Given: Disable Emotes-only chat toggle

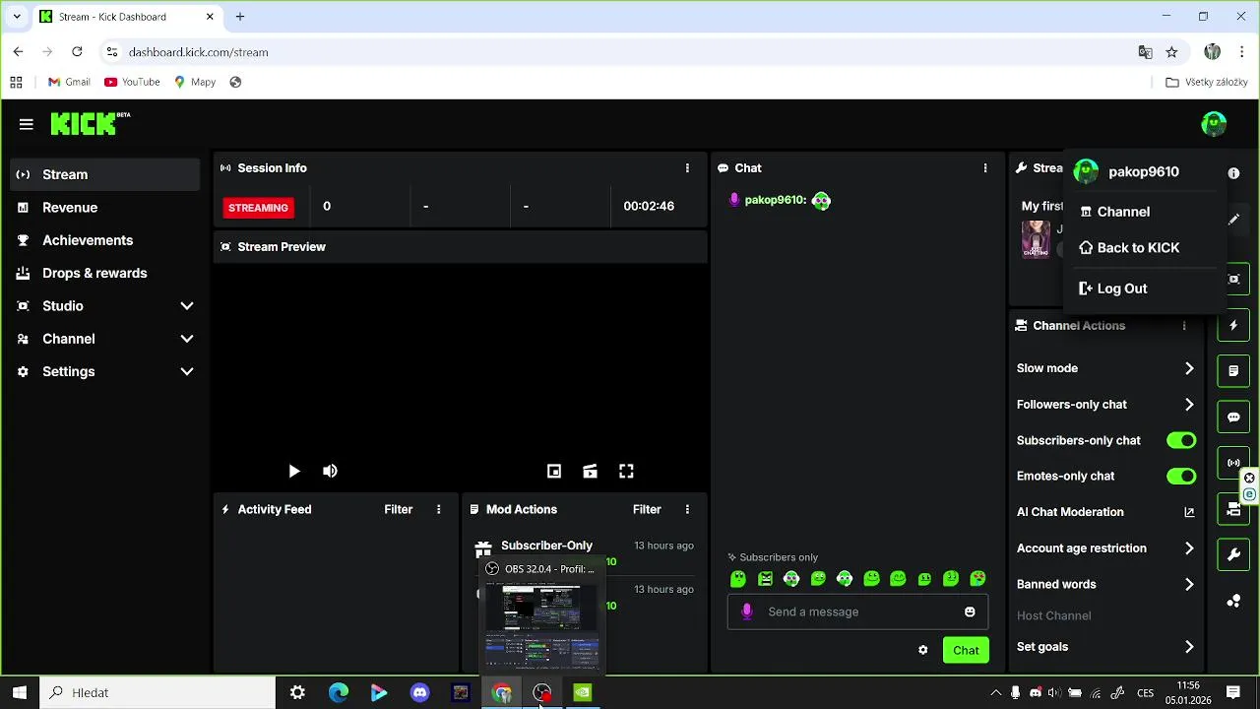Looking at the screenshot, I should click(1181, 476).
